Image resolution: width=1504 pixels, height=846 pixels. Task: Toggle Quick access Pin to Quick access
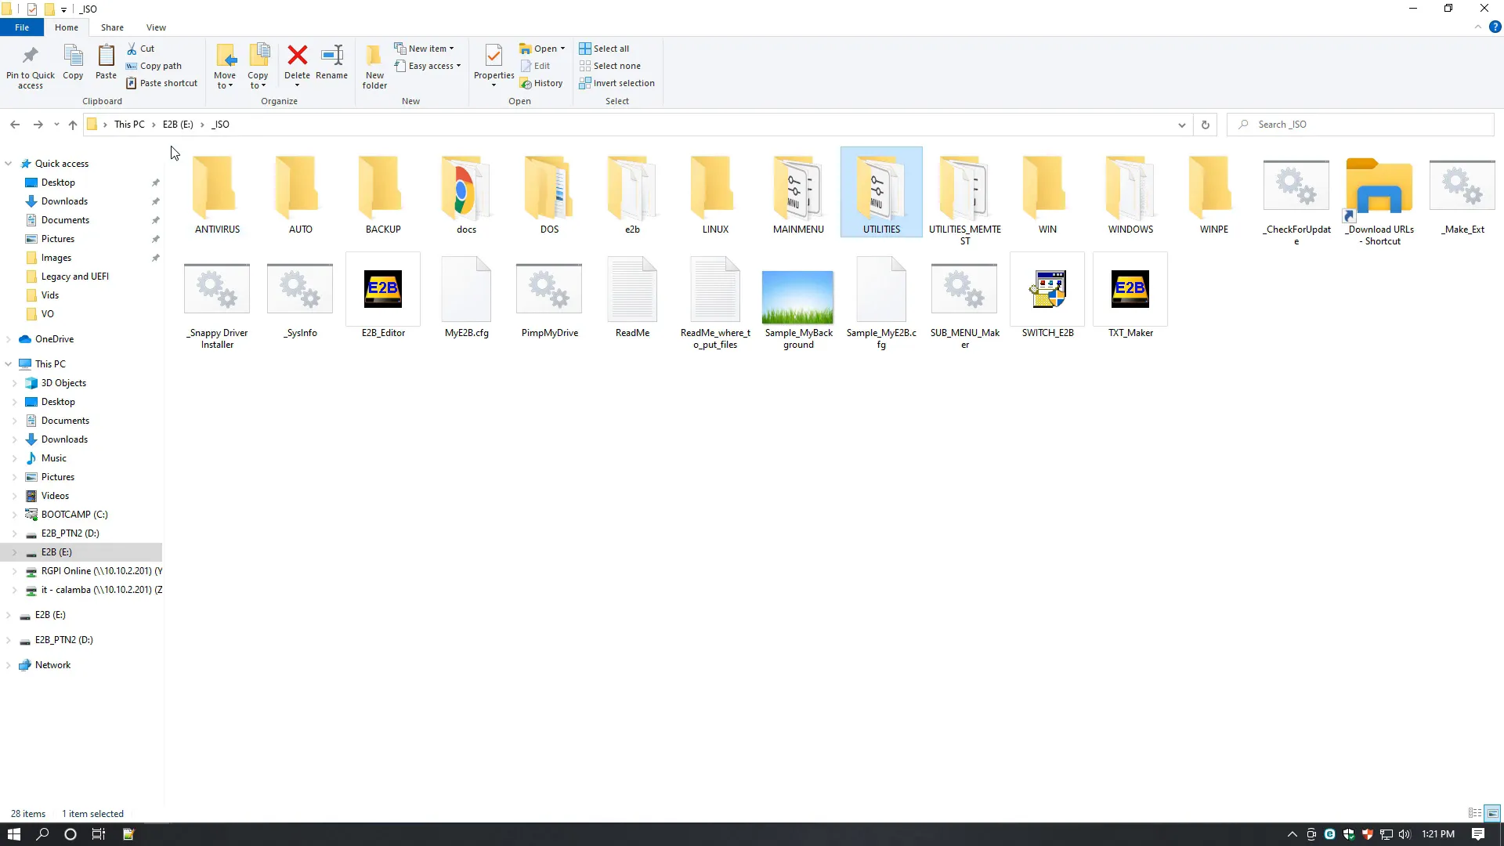(30, 65)
